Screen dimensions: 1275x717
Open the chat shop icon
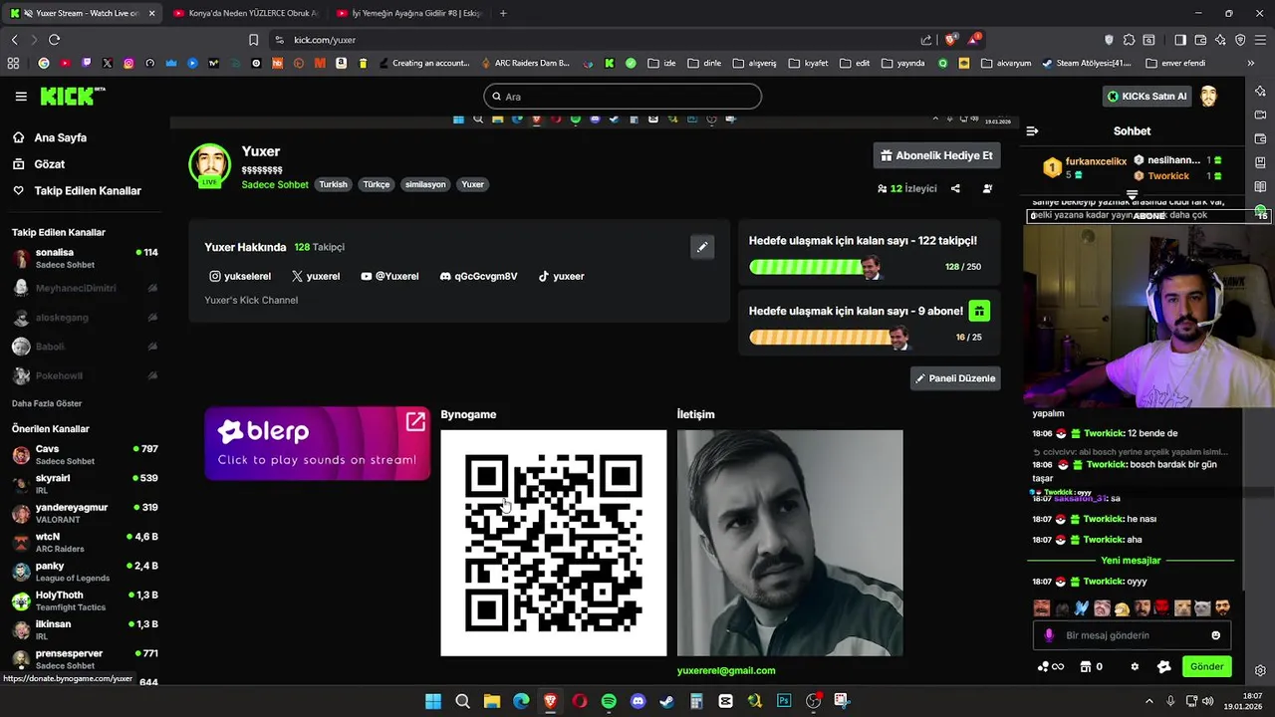[x=1092, y=666]
